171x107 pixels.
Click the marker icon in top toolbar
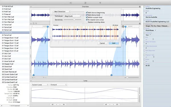click(100, 3)
